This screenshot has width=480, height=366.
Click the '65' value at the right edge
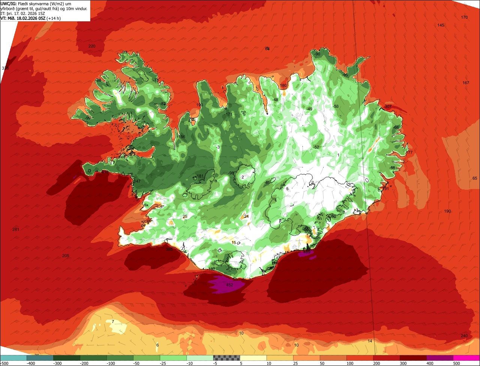475,178
